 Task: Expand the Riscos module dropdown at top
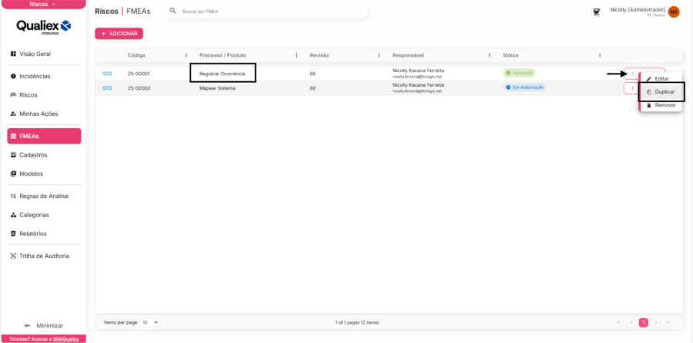43,5
